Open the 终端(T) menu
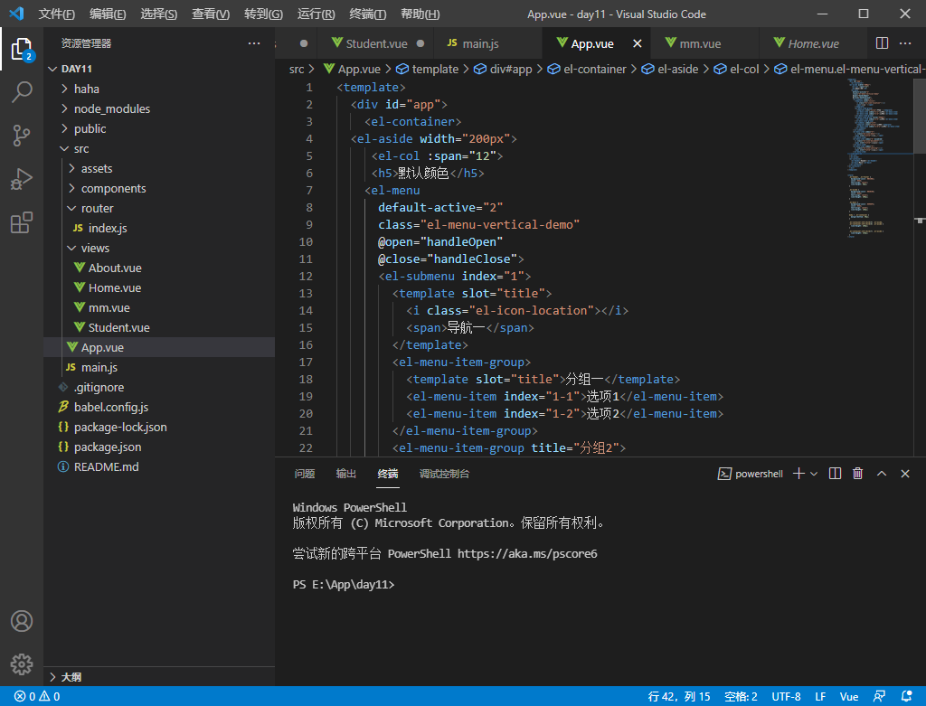 (367, 14)
